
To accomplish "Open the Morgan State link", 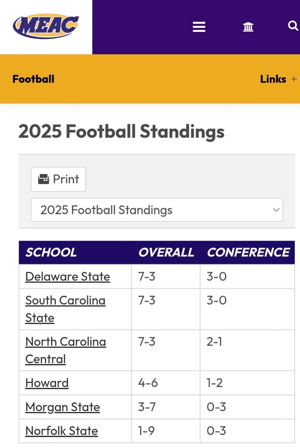I will pos(62,407).
